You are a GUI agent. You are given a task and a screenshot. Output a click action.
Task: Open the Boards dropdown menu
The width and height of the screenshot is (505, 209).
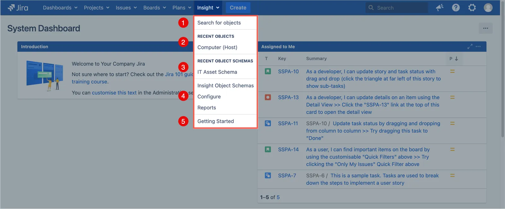[155, 8]
